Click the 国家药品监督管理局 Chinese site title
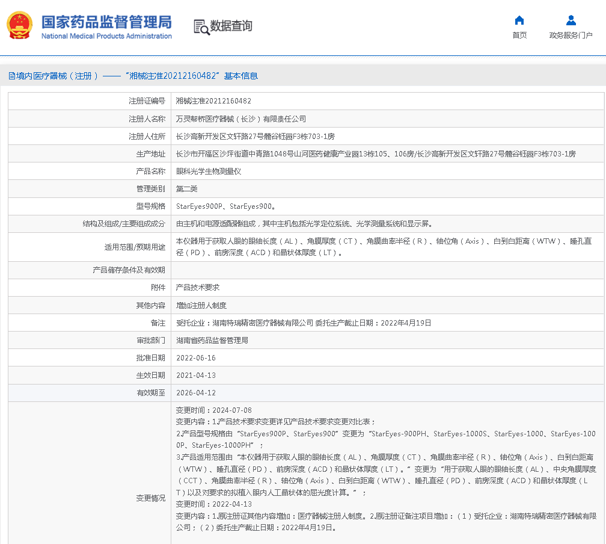The height and width of the screenshot is (544, 606). click(x=106, y=22)
